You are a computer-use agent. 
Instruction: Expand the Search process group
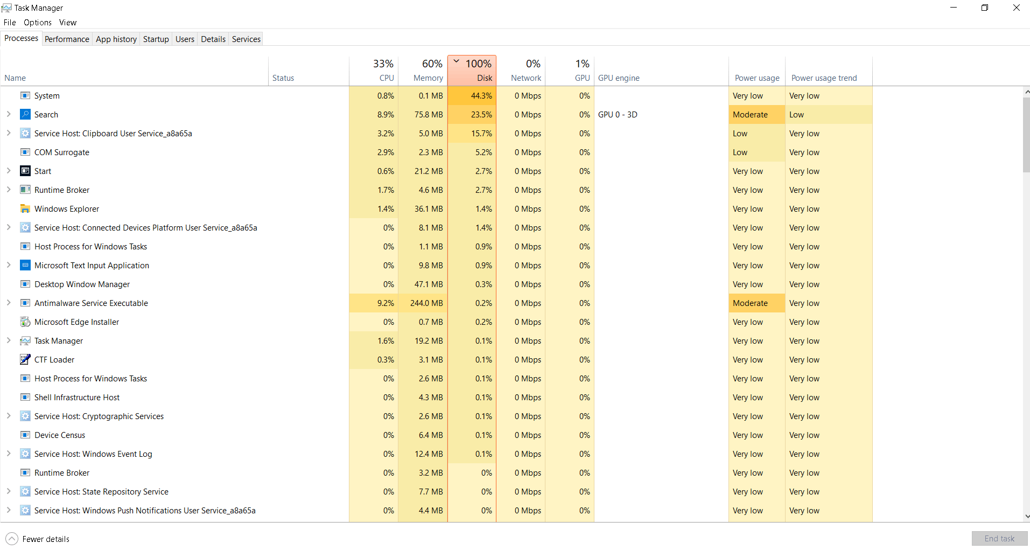coord(9,114)
